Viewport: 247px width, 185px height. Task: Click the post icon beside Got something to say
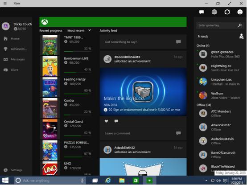coord(178,42)
